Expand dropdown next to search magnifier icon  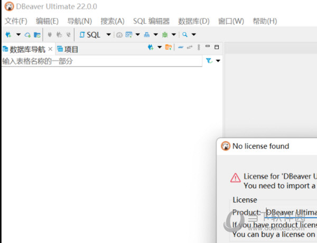(x=194, y=34)
